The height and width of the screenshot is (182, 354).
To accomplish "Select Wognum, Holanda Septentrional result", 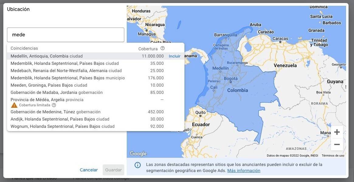I will (x=96, y=127).
